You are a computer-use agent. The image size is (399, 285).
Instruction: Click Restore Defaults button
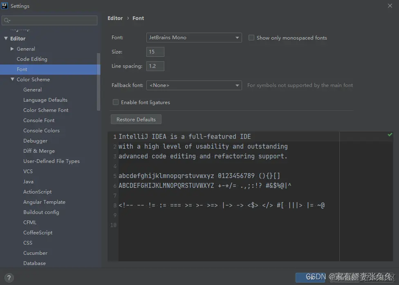click(x=136, y=120)
